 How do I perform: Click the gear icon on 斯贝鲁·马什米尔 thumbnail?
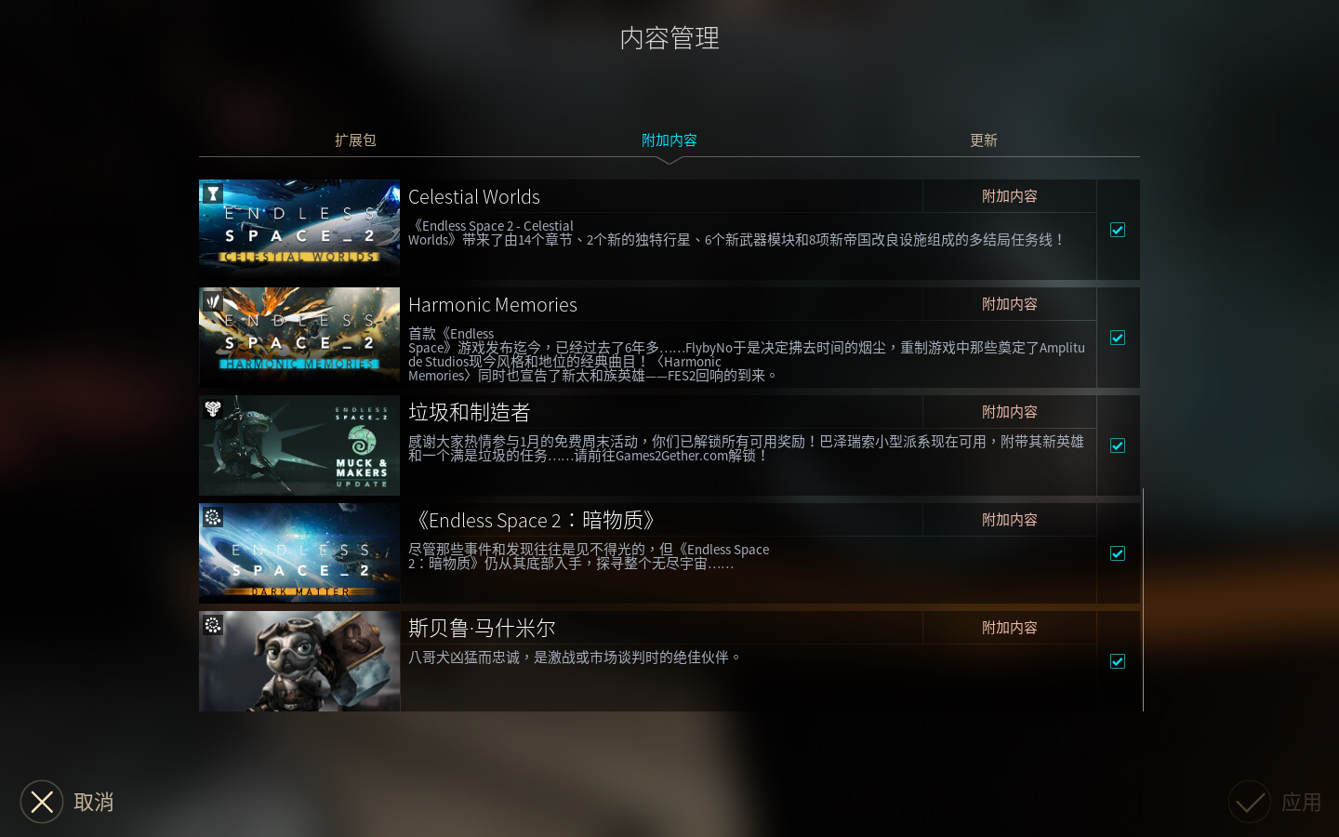pyautogui.click(x=213, y=625)
